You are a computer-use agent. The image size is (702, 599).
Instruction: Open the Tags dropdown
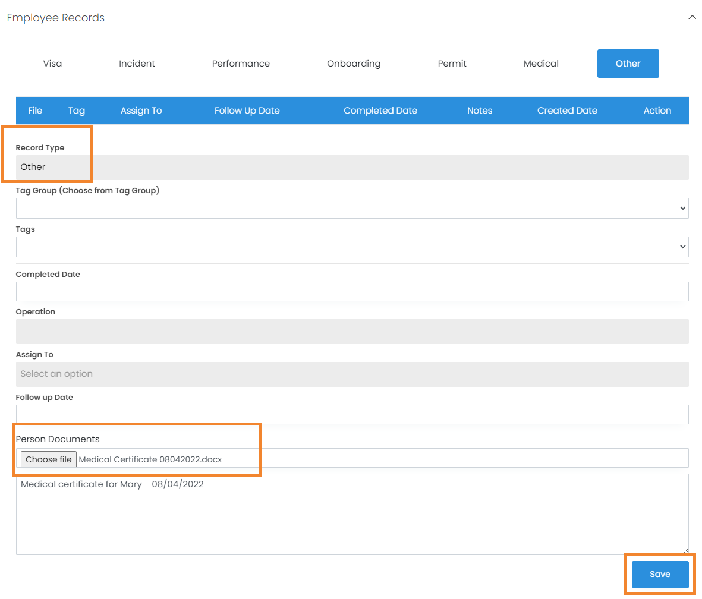point(352,247)
